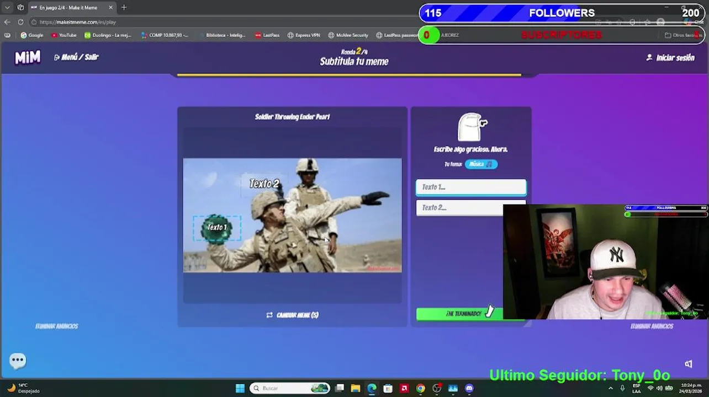Select the Texto 1 box on the ender pearl
The height and width of the screenshot is (397, 709).
click(216, 227)
